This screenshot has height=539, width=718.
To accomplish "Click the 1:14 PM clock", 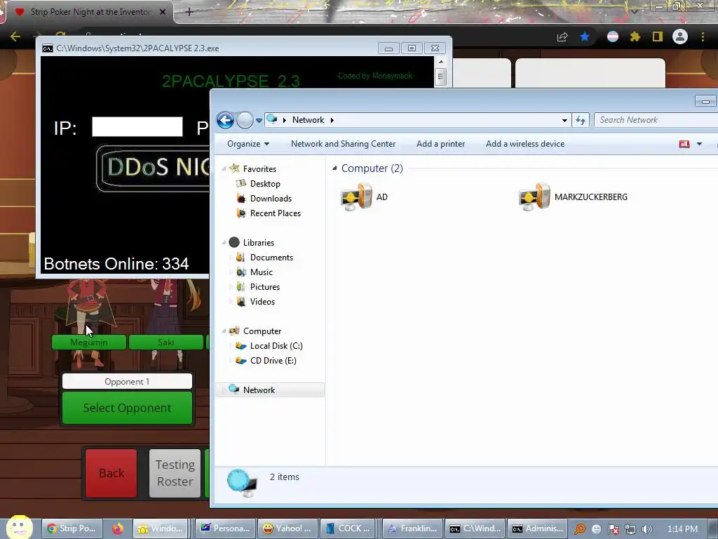I will point(682,529).
